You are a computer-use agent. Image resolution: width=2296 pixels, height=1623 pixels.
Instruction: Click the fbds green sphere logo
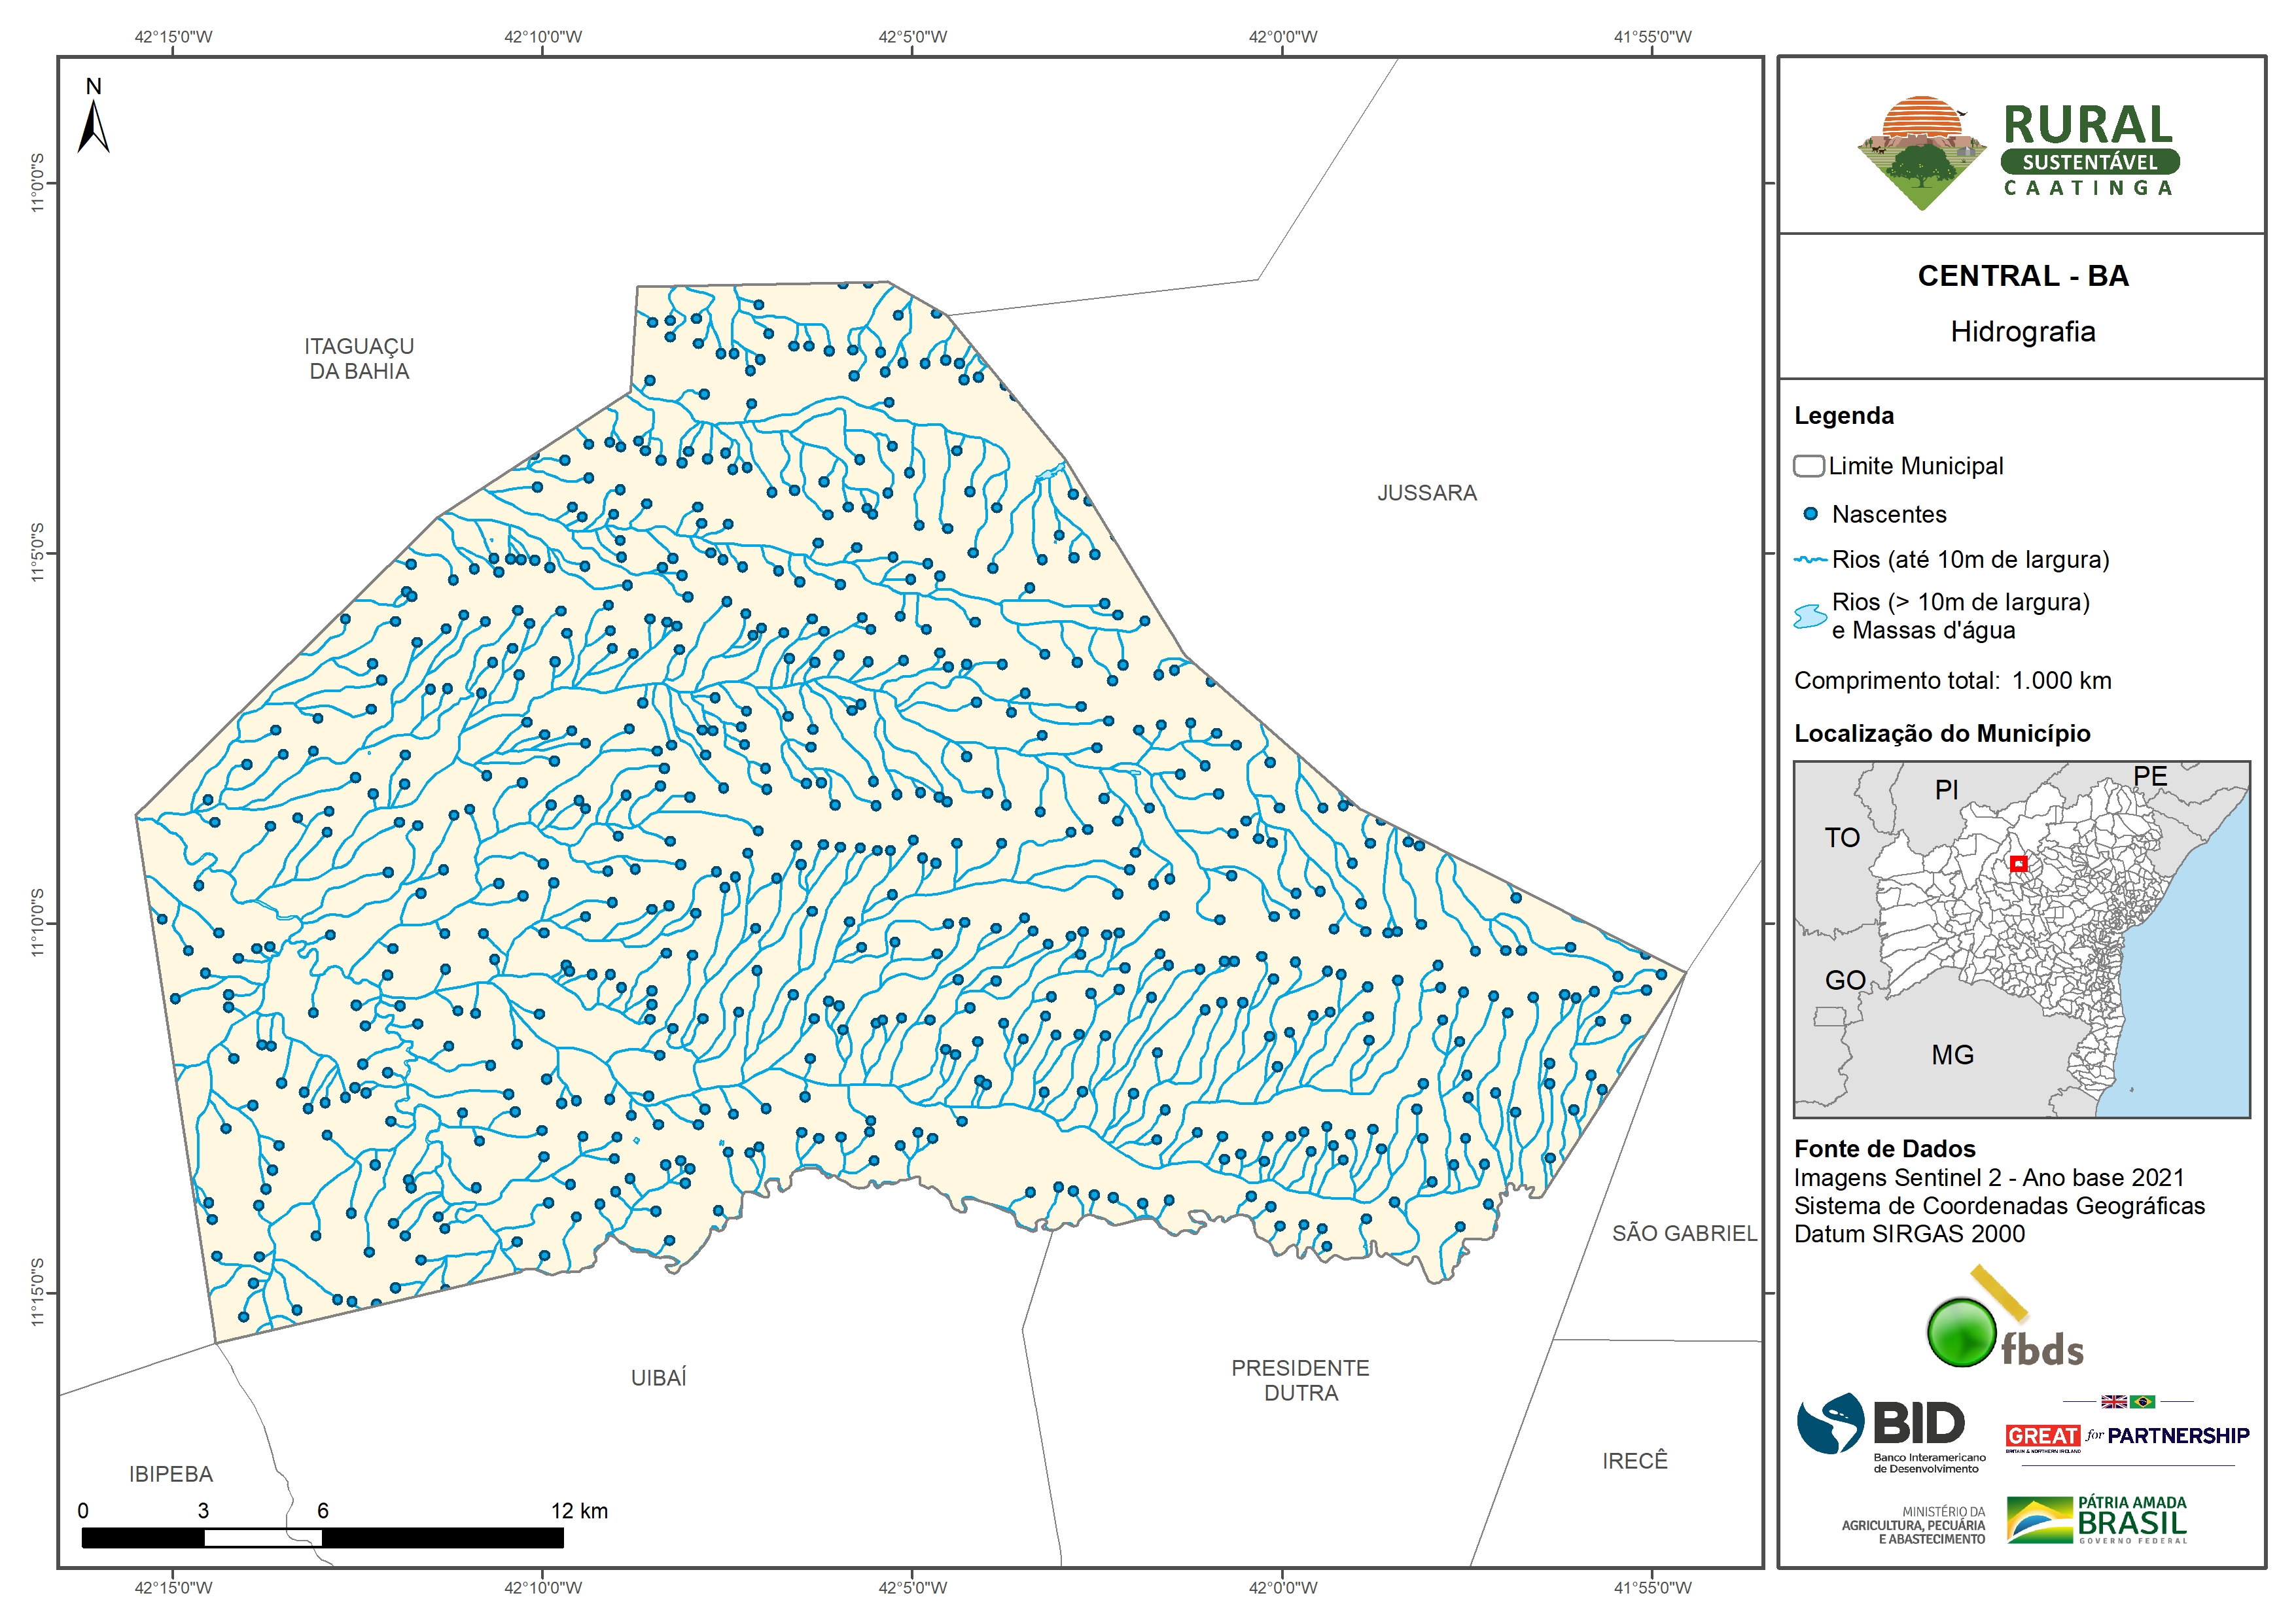[x=1961, y=1332]
